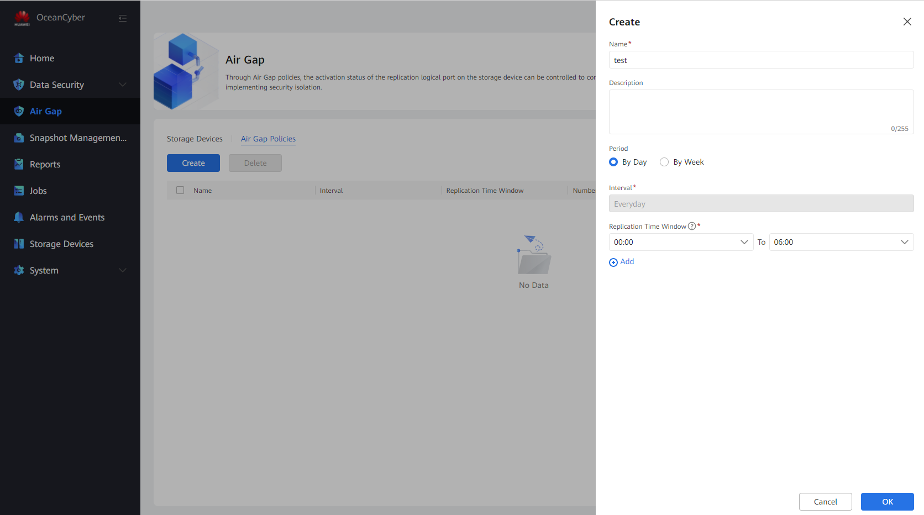Open the 06:00 end time dropdown
Image resolution: width=924 pixels, height=515 pixels.
pyautogui.click(x=841, y=242)
